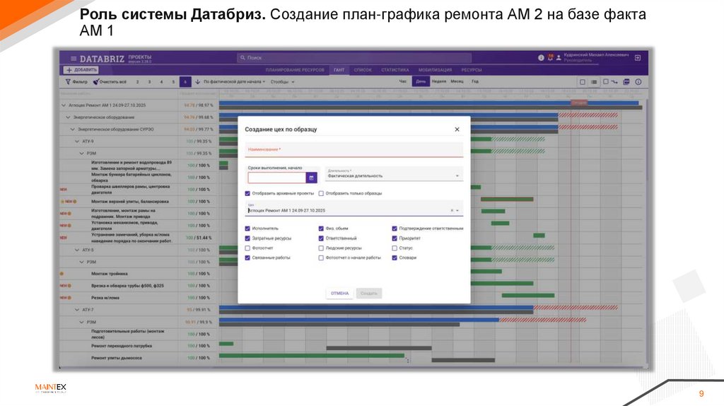The width and height of the screenshot is (724, 406).
Task: Select the День time scale
Action: point(421,82)
